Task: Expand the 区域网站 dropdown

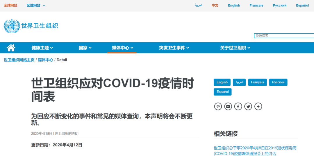Action: pos(36,6)
